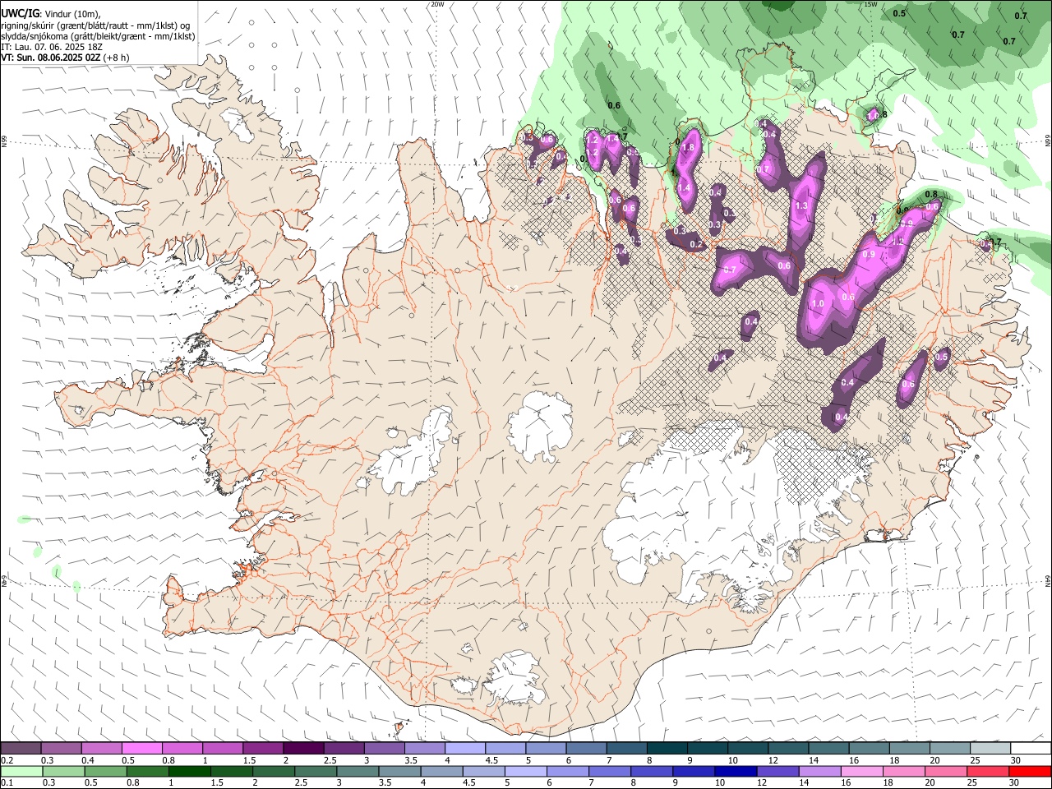Select the deep blue swatch starting at 10 in rain scale

click(x=736, y=771)
